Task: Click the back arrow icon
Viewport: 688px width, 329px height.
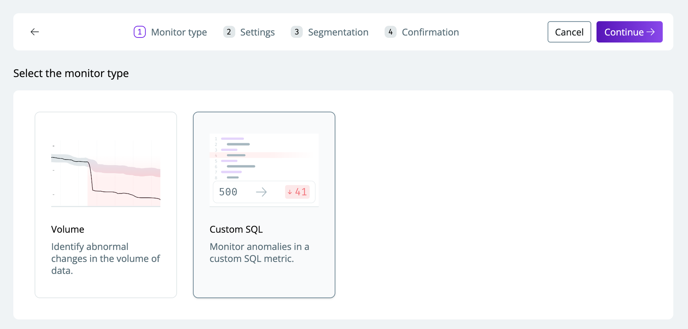Action: point(35,32)
